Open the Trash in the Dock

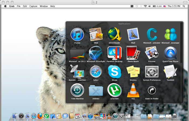point(174,116)
